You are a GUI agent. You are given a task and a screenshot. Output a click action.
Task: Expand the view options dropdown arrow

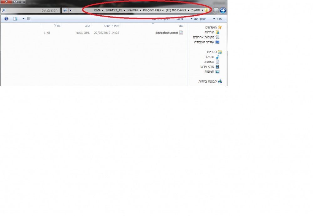click(x=23, y=19)
